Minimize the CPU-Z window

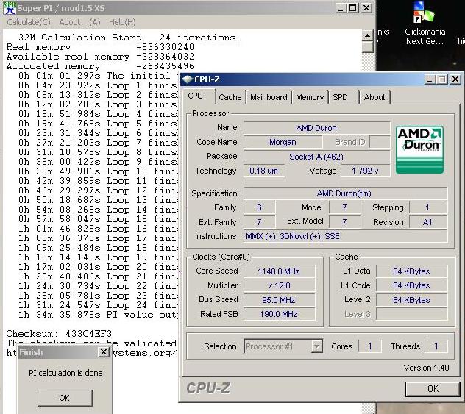point(430,79)
